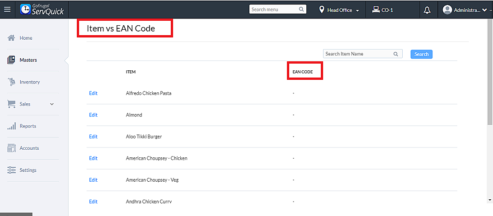
Task: Expand the Sales submenu chevron
Action: tap(52, 104)
